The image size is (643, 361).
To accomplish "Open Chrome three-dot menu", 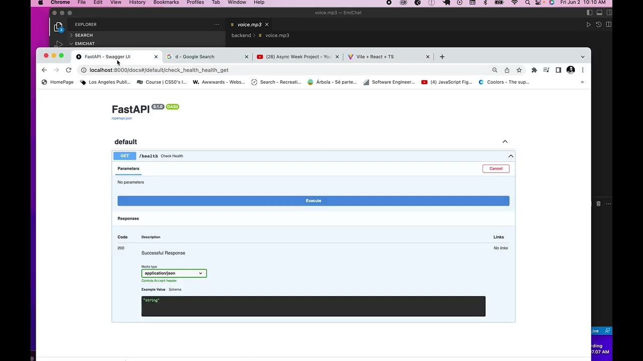I will click(x=583, y=70).
